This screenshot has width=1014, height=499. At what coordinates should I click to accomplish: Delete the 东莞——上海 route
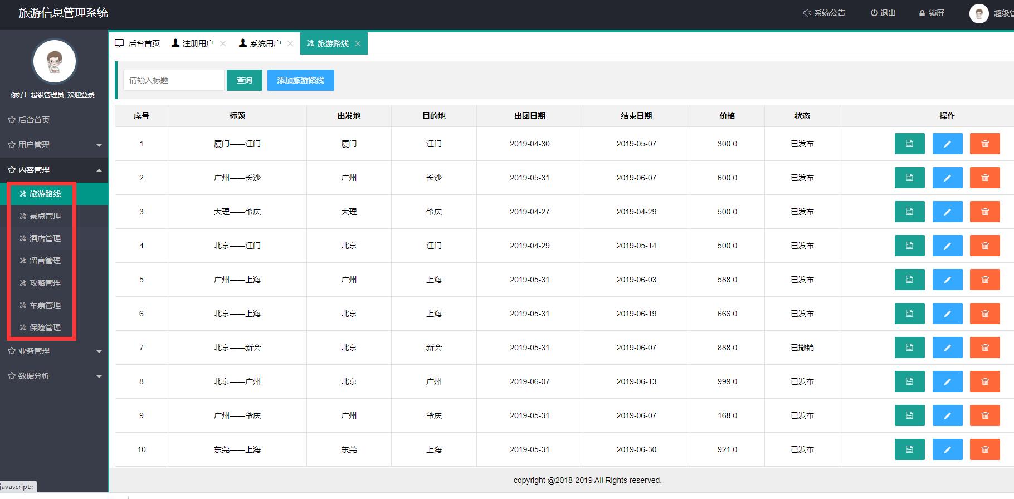click(x=984, y=449)
